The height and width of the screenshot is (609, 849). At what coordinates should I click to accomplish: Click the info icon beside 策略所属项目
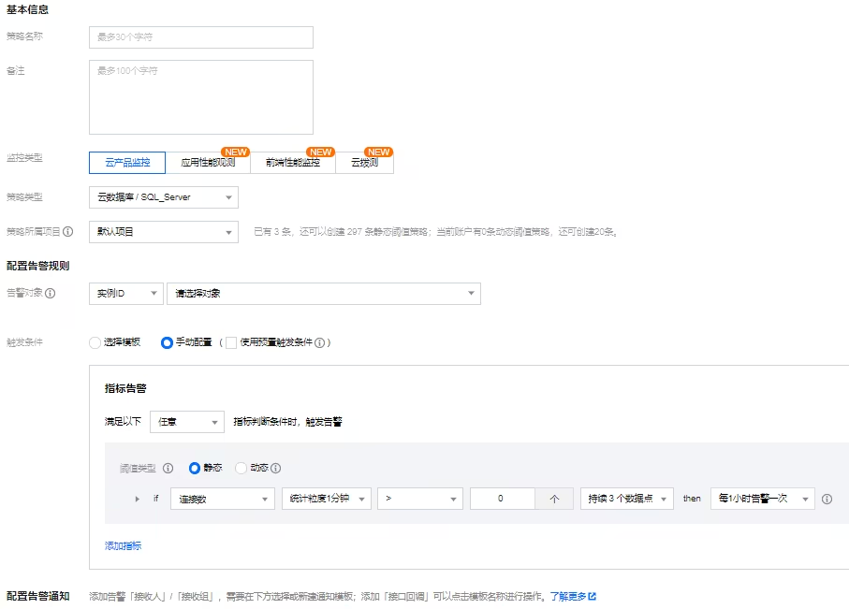[x=68, y=232]
